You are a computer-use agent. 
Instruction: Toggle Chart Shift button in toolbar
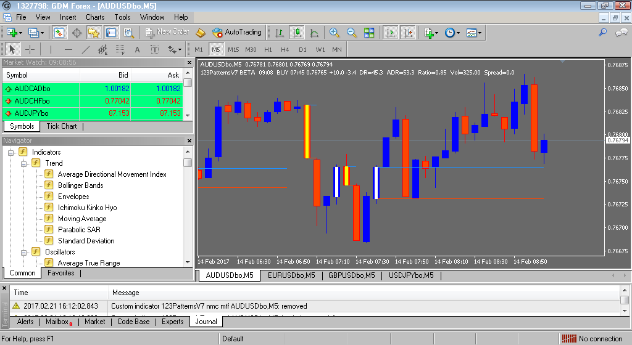[408, 33]
